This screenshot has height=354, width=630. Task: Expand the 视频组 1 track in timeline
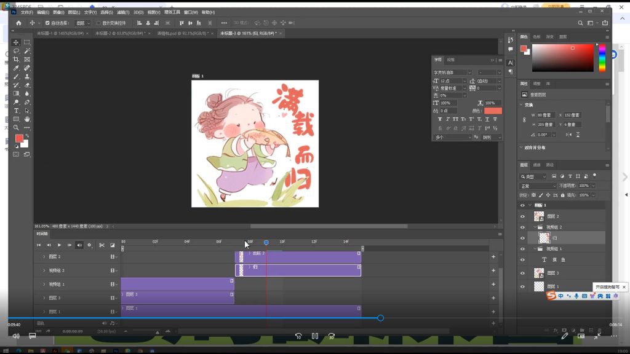44,285
